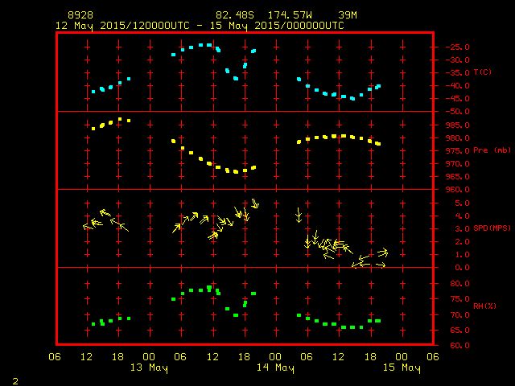Click the 965.0 pressure axis value

(x=458, y=177)
